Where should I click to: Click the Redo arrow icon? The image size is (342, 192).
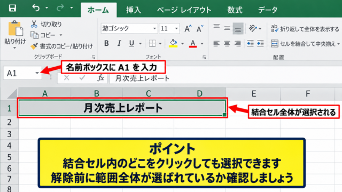60,8
